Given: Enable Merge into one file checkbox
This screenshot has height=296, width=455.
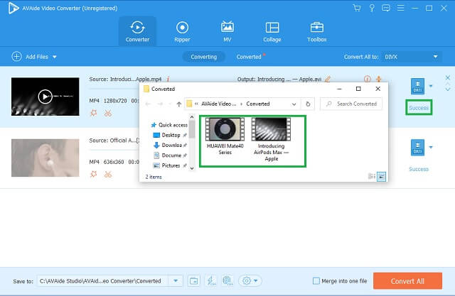Looking at the screenshot, I should click(x=316, y=281).
